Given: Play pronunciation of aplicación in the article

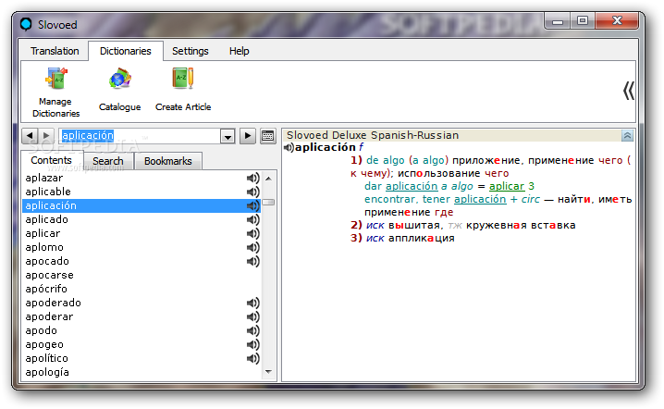Looking at the screenshot, I should tap(289, 147).
